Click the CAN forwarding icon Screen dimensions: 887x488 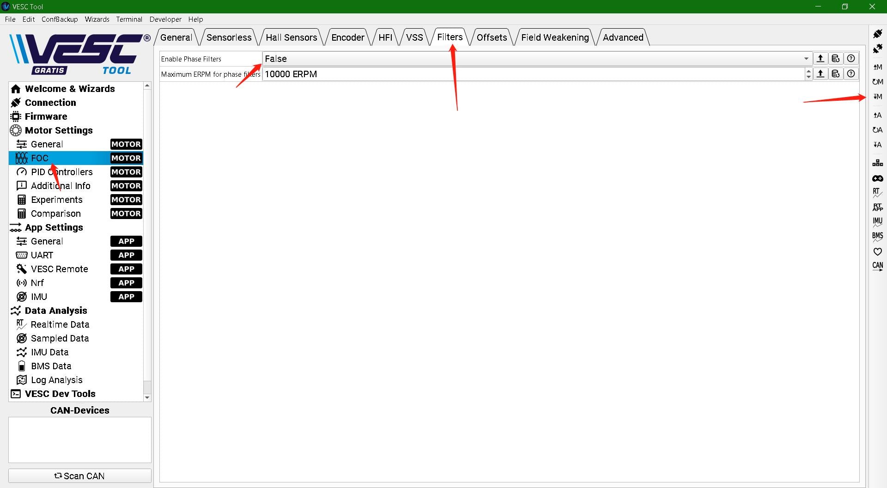(877, 266)
